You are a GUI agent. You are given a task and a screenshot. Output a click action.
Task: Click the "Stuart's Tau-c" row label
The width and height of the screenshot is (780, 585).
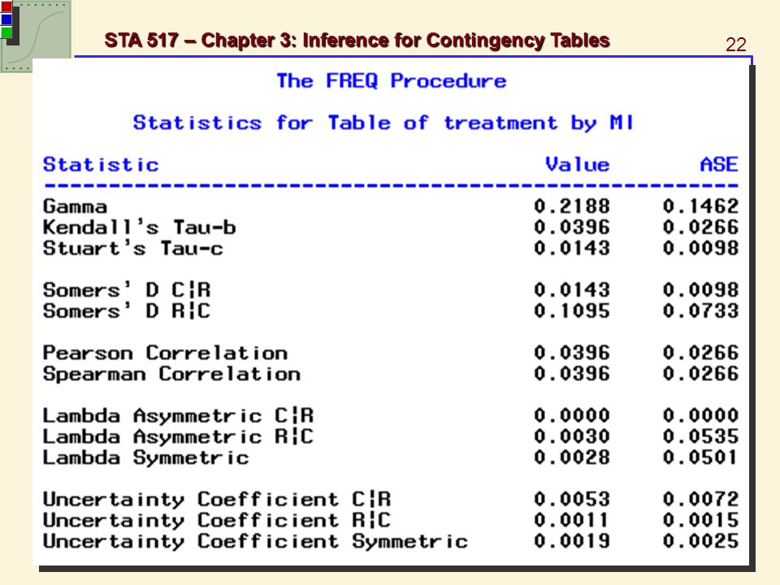pyautogui.click(x=132, y=249)
